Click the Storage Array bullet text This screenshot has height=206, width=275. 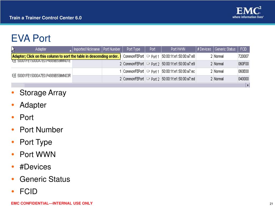tap(43, 93)
